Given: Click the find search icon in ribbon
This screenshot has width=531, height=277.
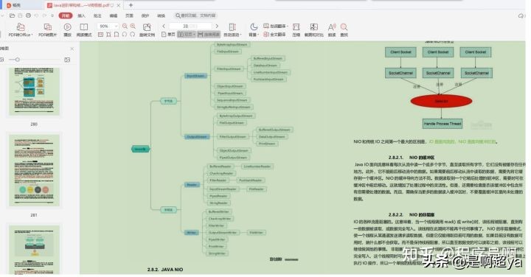Looking at the screenshot, I should coord(344,27).
